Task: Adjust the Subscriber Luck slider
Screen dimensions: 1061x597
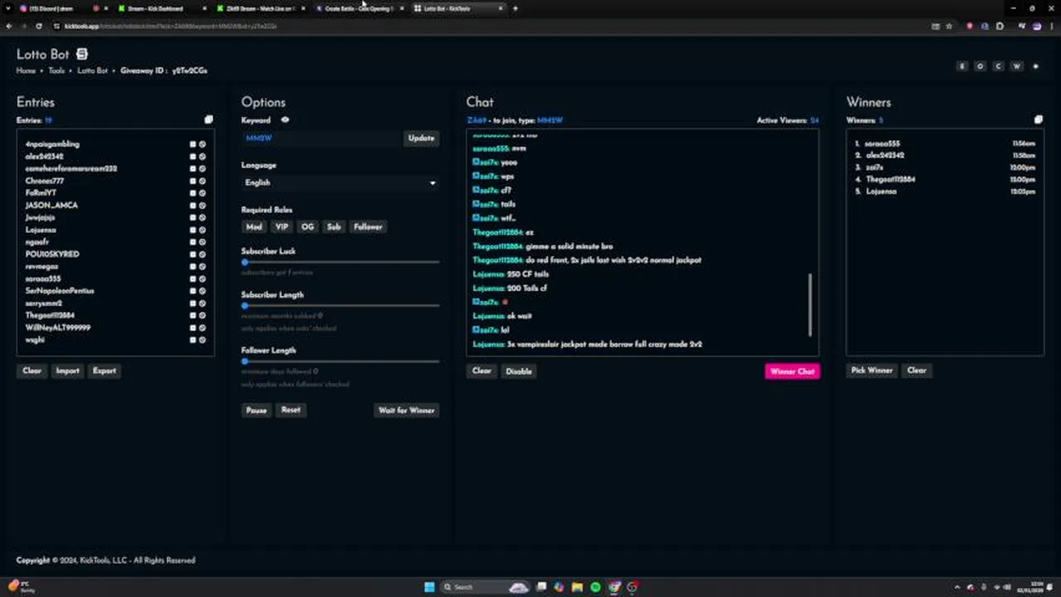Action: (x=340, y=262)
